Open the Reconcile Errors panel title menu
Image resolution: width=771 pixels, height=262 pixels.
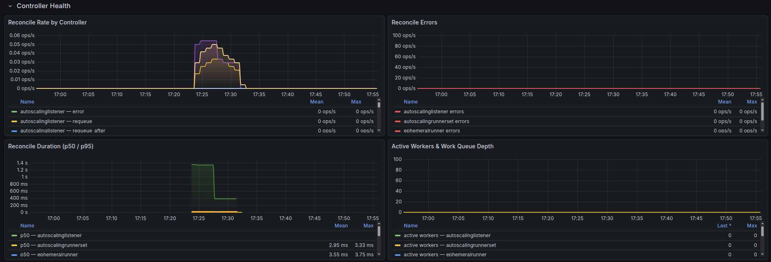[x=414, y=22]
